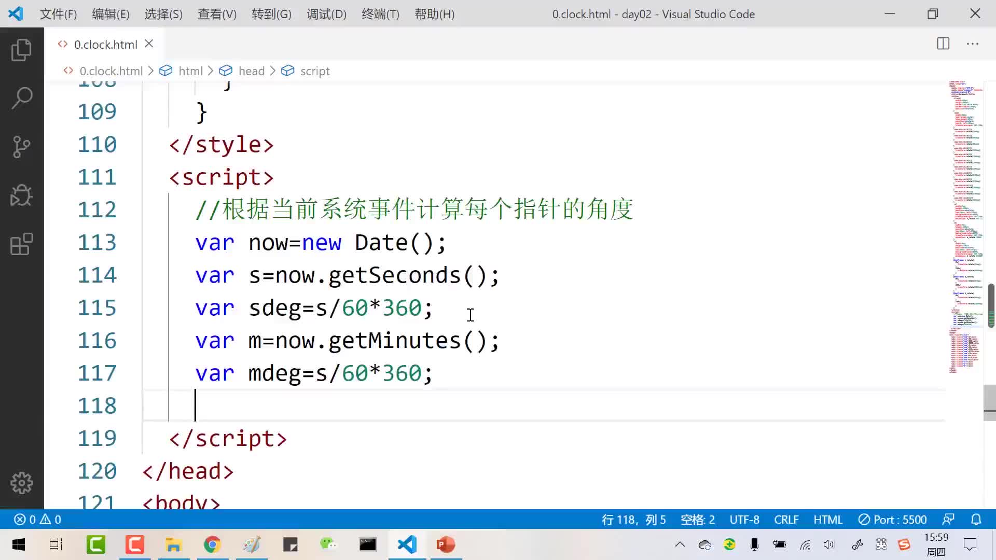Click on getMinutes in line 116
Viewport: 996px width, 560px height.
pos(394,341)
